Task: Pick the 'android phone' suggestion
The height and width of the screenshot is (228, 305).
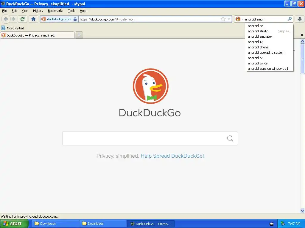Action: coord(269,47)
